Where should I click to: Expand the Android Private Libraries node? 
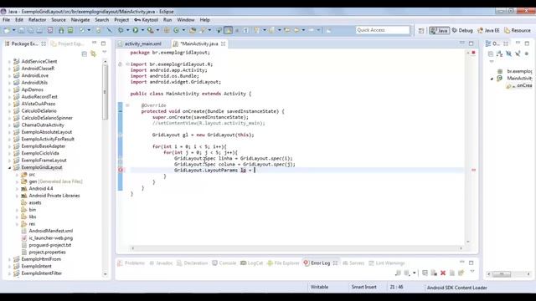tap(17, 196)
